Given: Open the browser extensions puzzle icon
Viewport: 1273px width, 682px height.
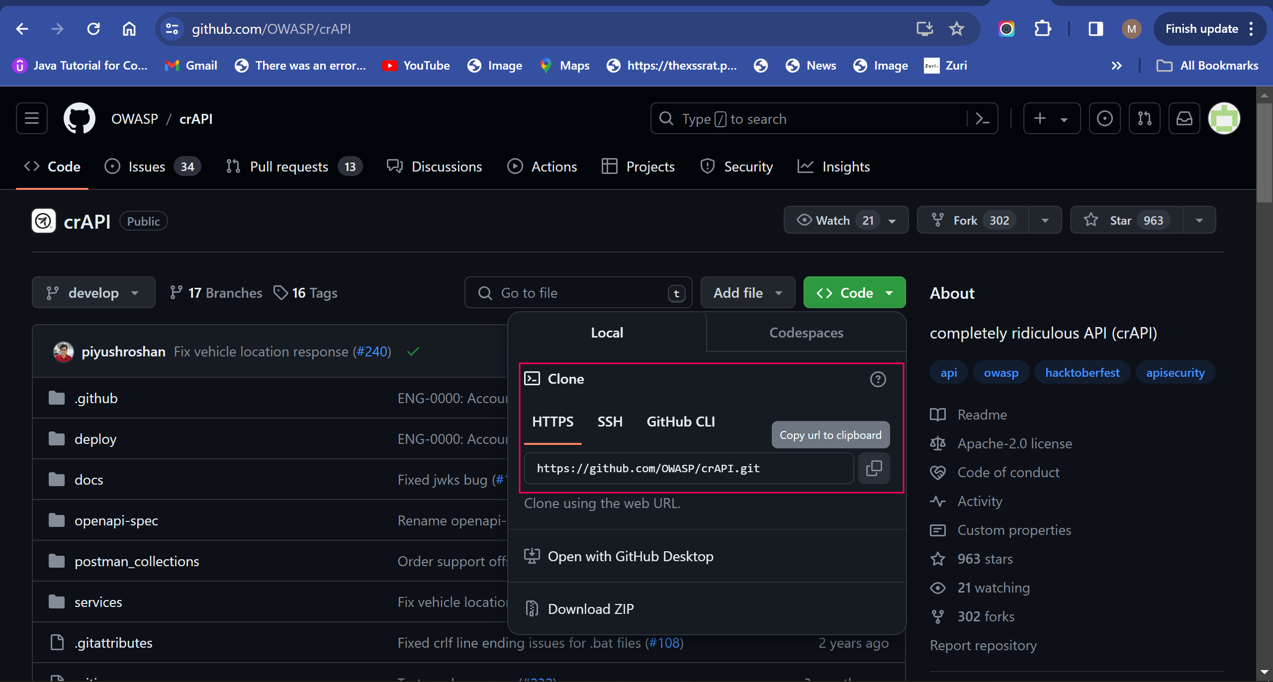Looking at the screenshot, I should 1043,29.
